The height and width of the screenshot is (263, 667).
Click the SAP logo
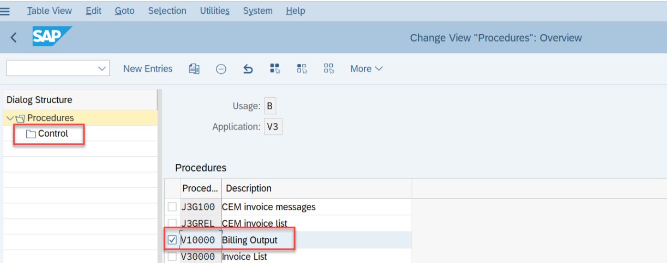(x=52, y=37)
